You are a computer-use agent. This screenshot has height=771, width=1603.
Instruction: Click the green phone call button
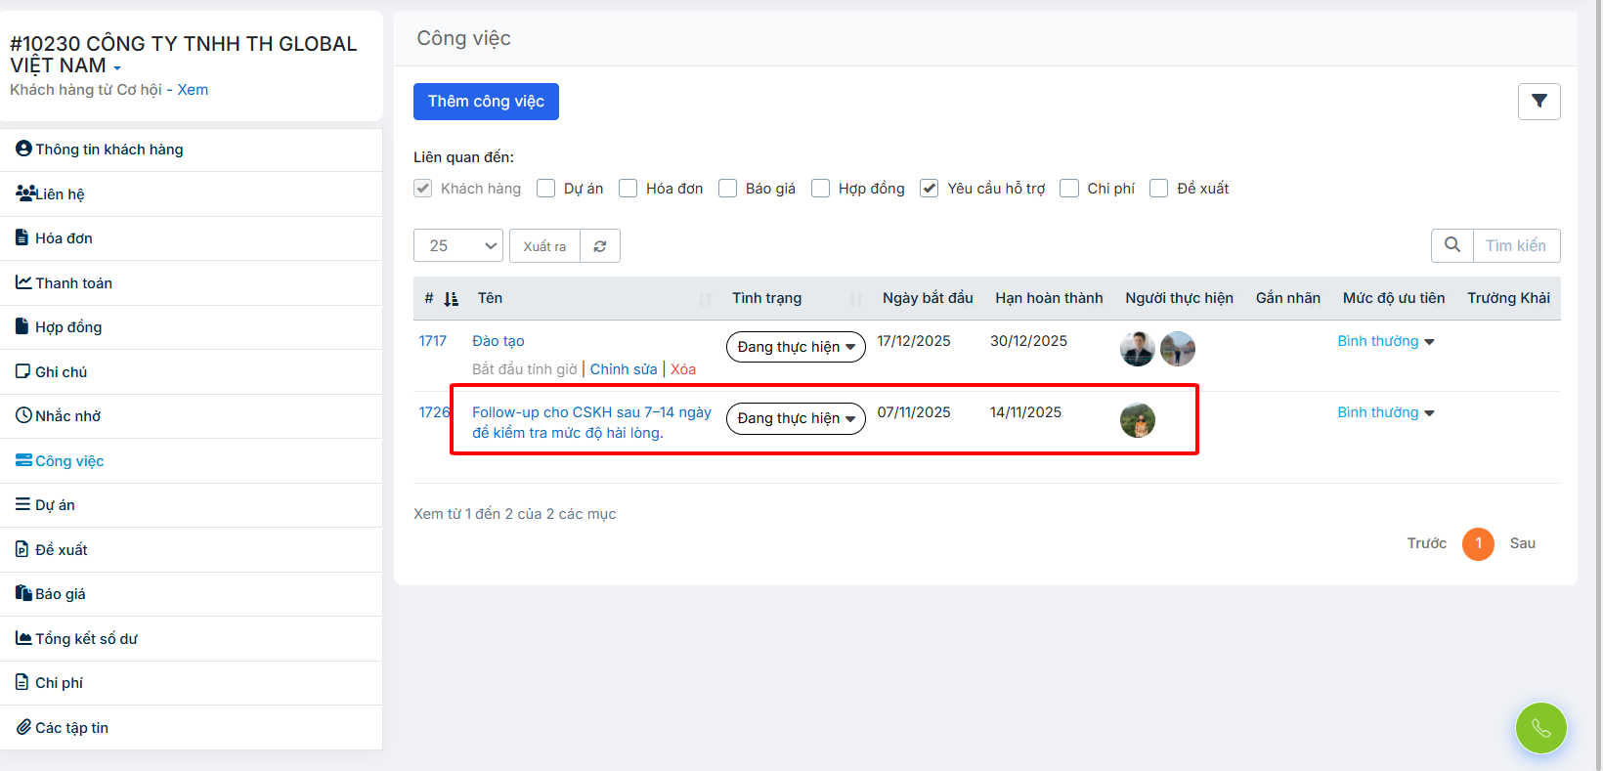point(1540,728)
